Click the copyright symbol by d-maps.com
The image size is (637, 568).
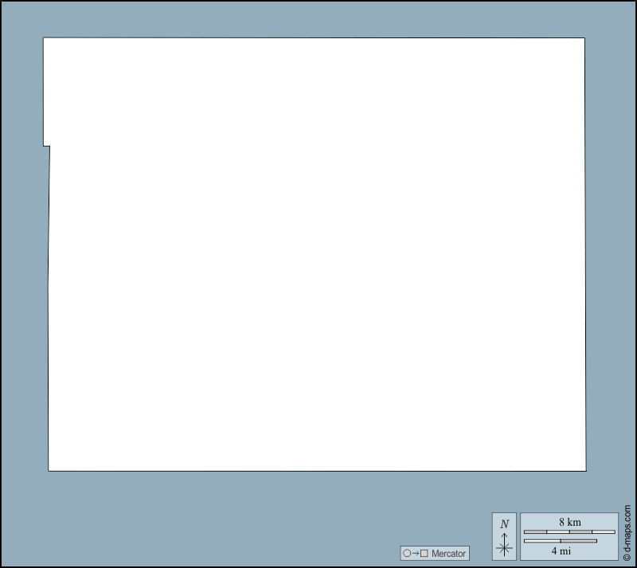pyautogui.click(x=627, y=557)
